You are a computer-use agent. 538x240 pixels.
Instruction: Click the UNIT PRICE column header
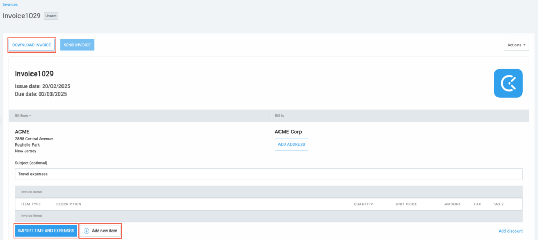[x=406, y=204]
